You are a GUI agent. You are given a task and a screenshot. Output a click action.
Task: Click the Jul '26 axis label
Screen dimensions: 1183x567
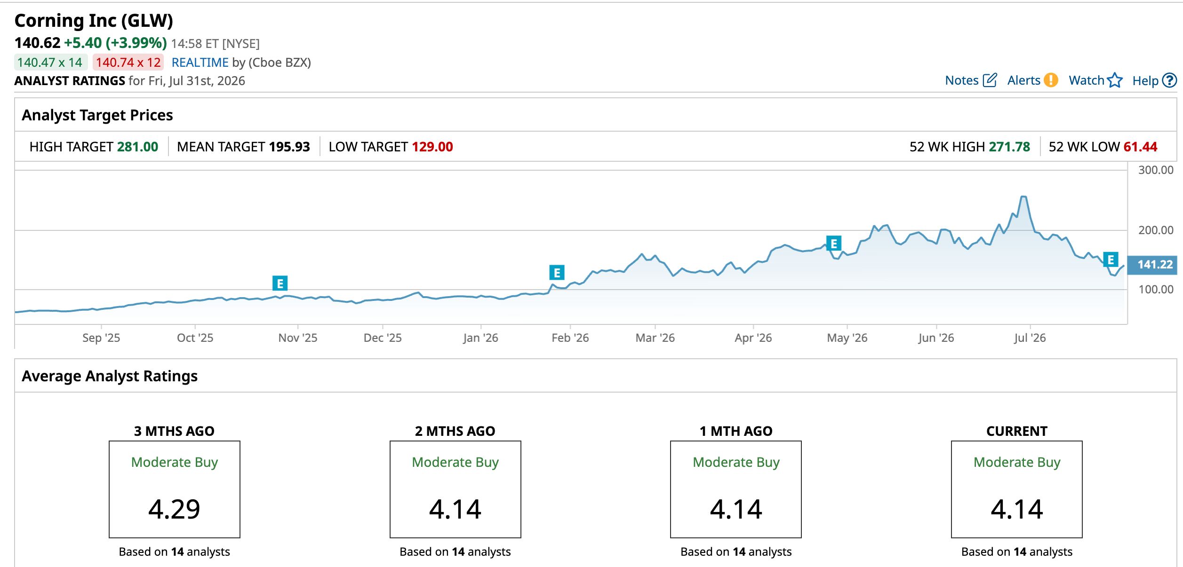1030,338
